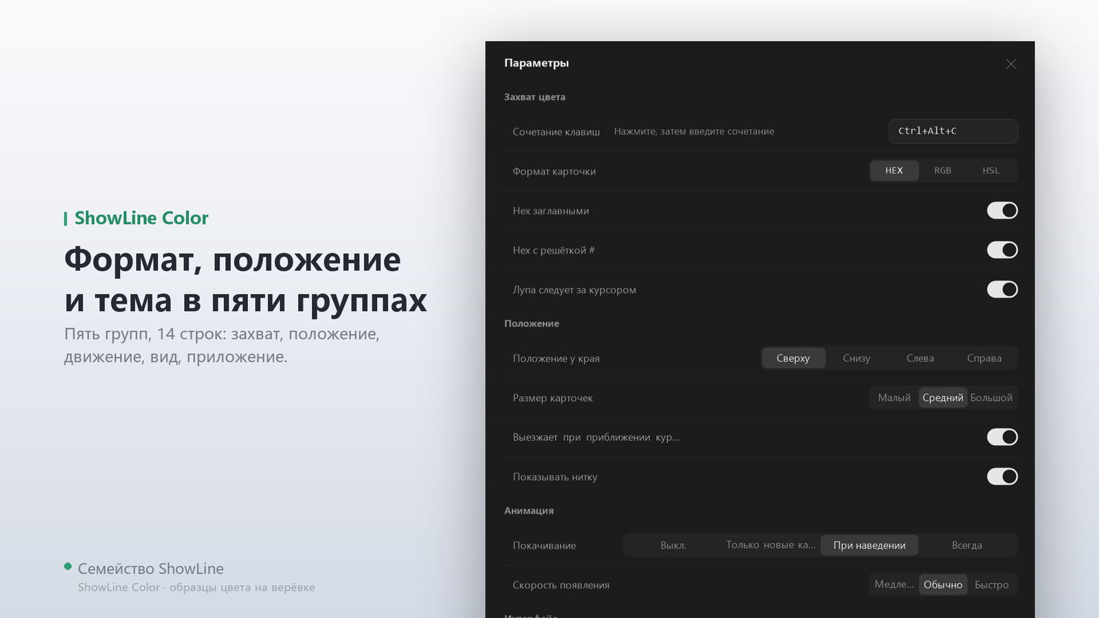Click the Семейство ShowLine text
This screenshot has width=1099, height=618.
(150, 569)
